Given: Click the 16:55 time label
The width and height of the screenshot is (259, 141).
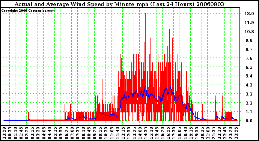Looking at the screenshot, I should [168, 133].
